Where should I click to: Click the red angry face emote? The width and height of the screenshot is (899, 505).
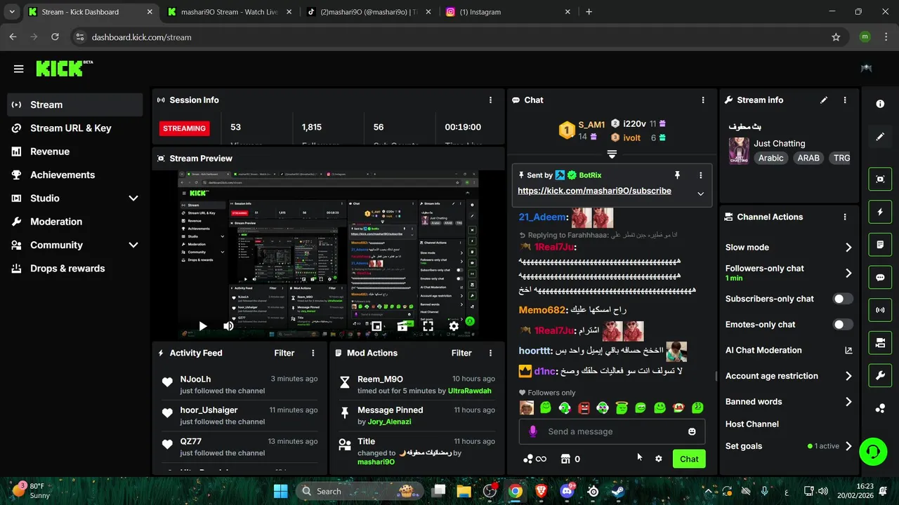[x=584, y=408]
